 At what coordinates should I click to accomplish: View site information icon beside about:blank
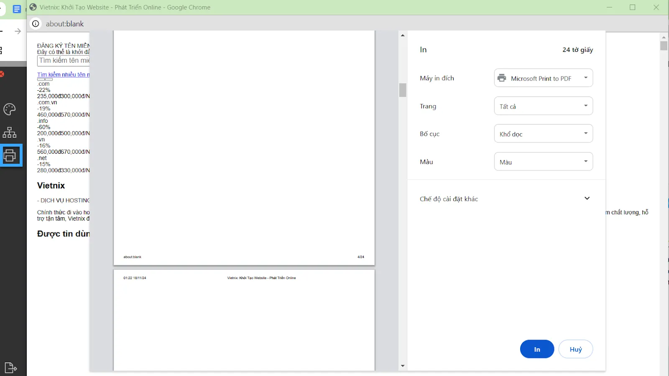click(36, 24)
